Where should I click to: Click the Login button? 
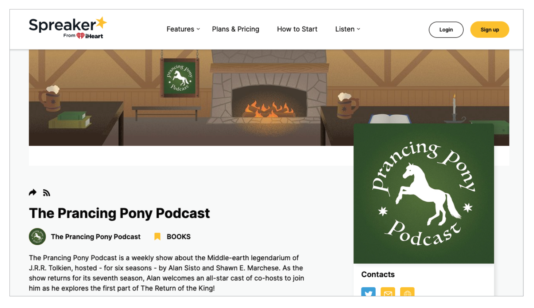click(446, 30)
